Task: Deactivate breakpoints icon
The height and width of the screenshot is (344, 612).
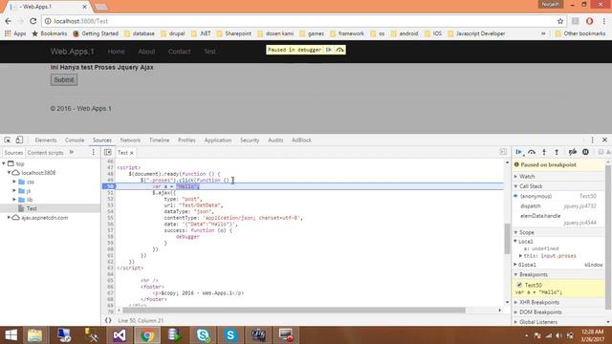Action: 573,152
